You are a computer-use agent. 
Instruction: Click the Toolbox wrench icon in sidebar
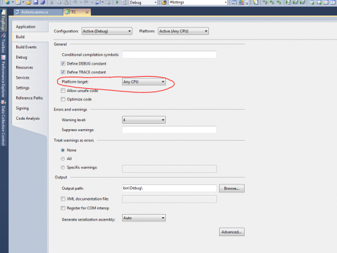3,36
